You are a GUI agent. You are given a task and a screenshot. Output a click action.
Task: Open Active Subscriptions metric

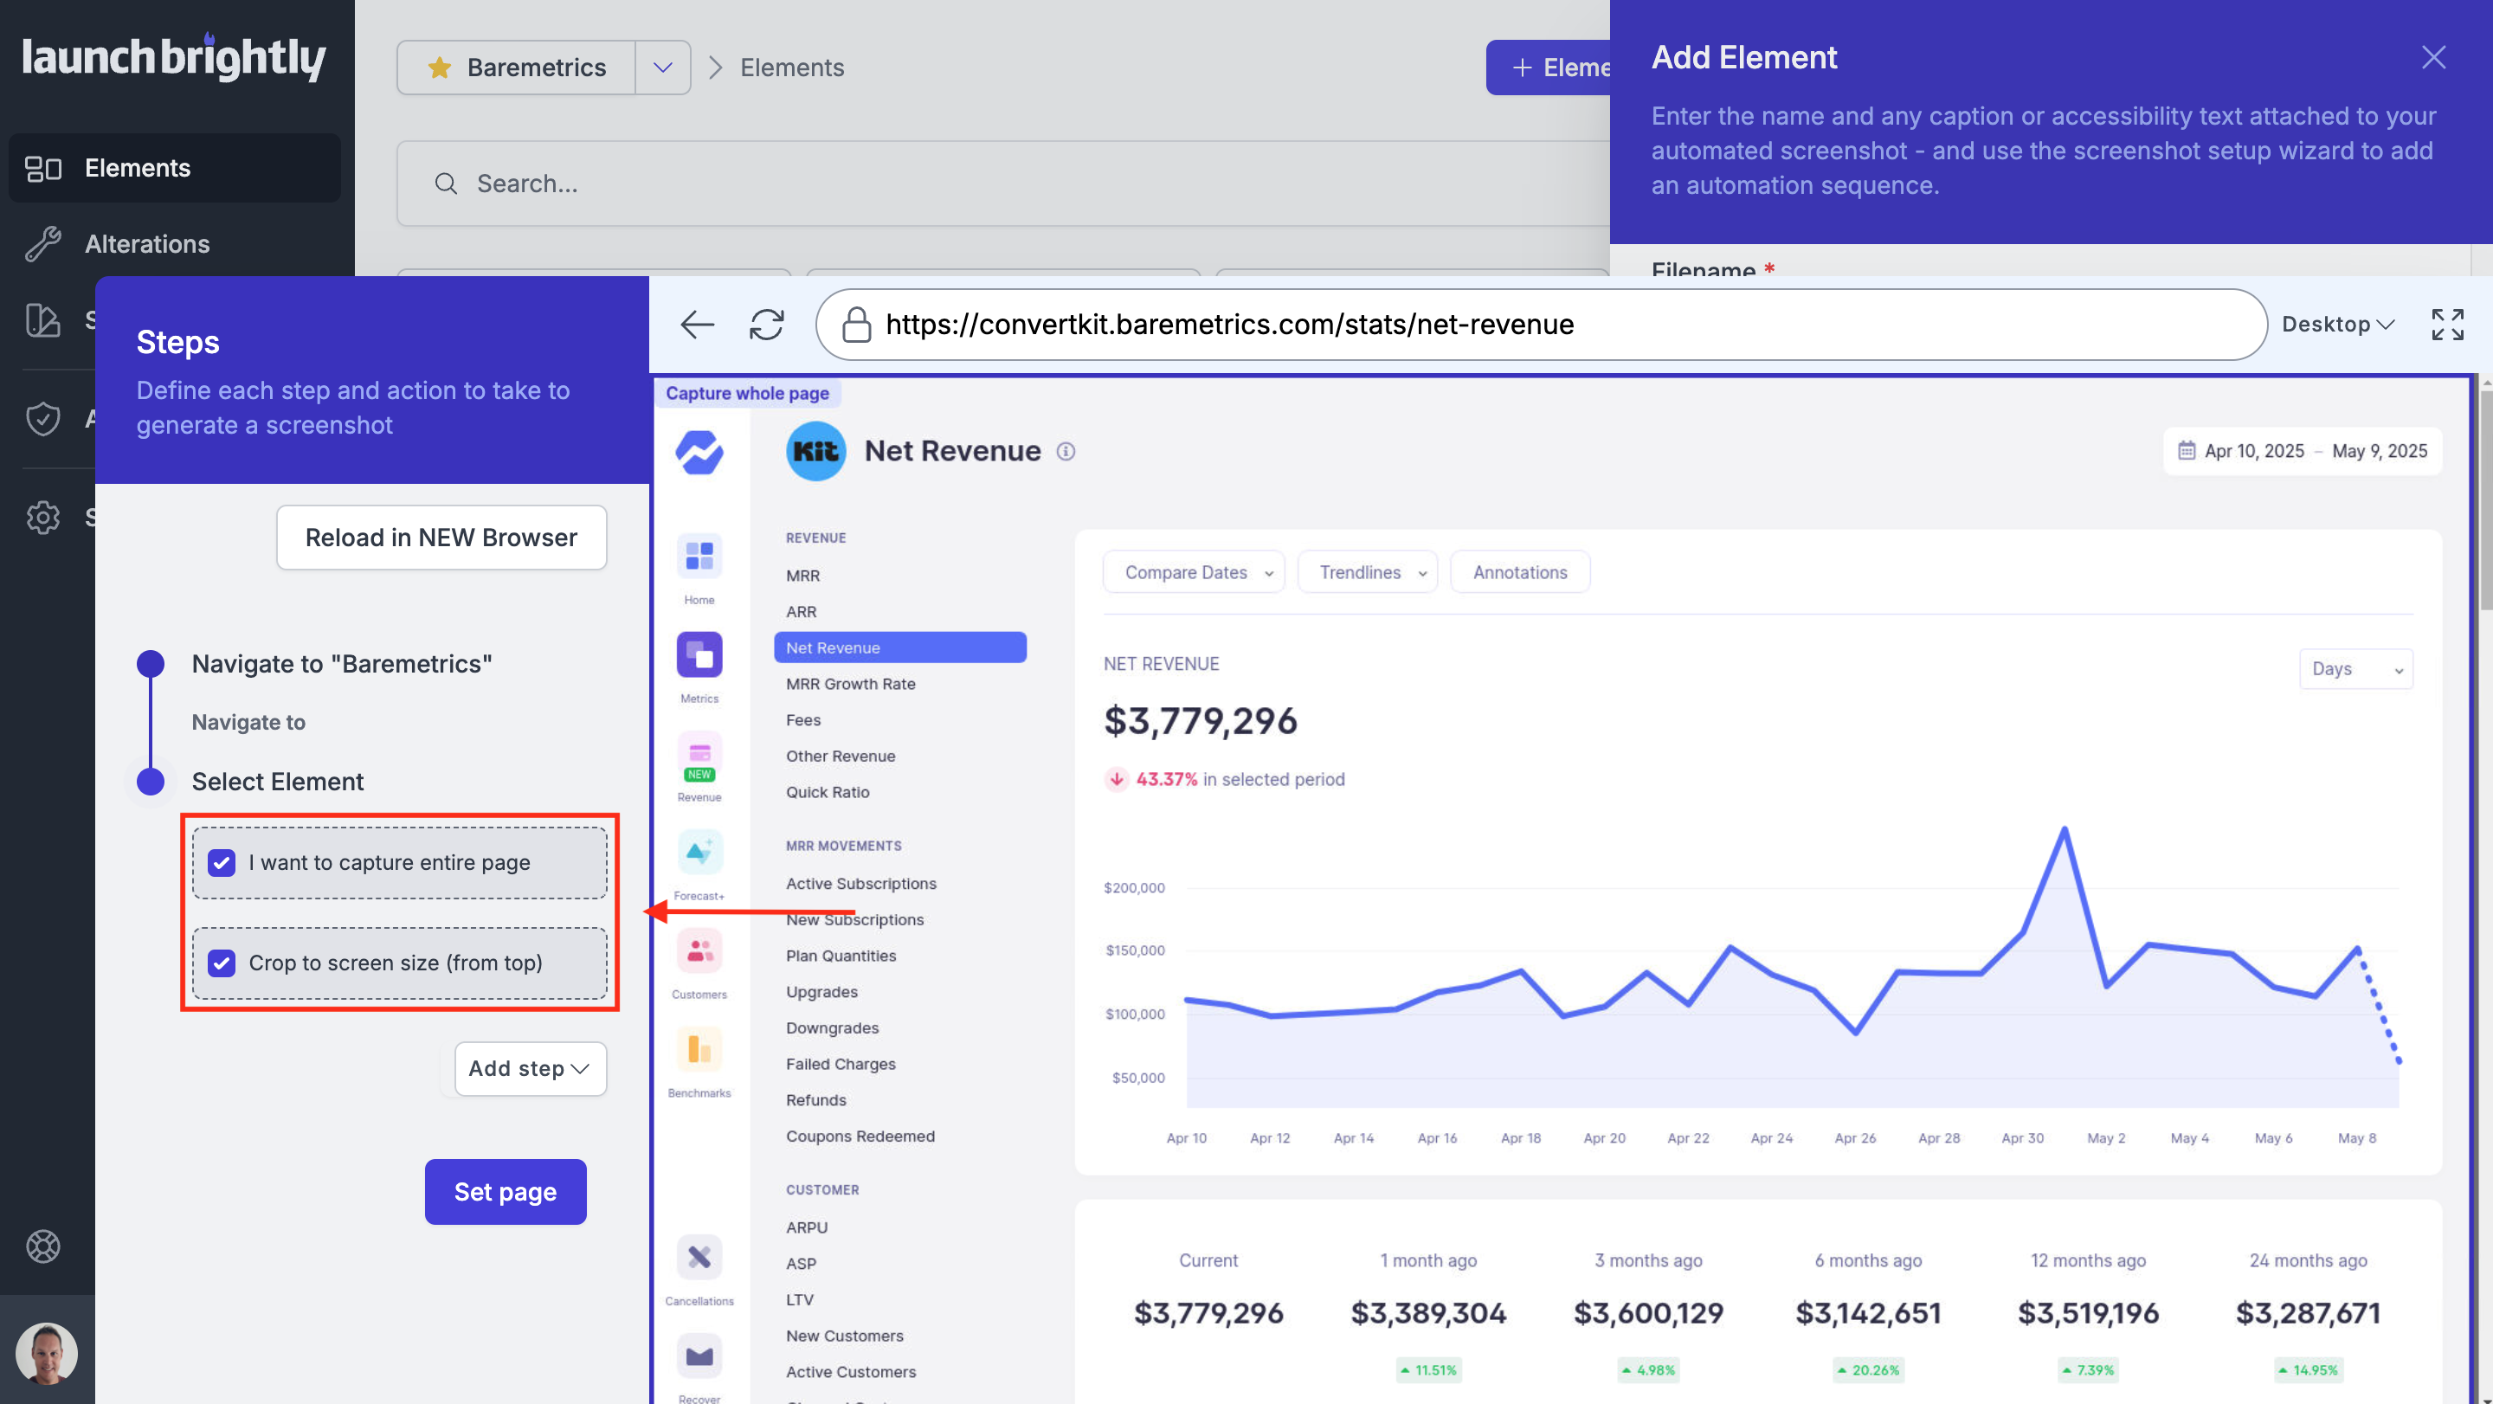tap(861, 884)
